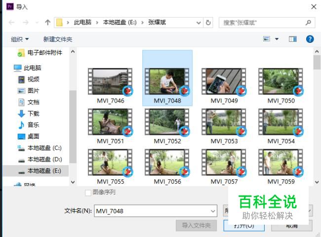Enable the 图像序列 checkbox
321x237 pixels.
point(88,193)
